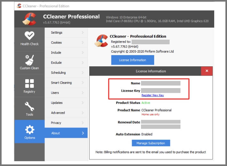The width and height of the screenshot is (227, 166).
Task: Select the Options gear icon
Action: tap(29, 129)
